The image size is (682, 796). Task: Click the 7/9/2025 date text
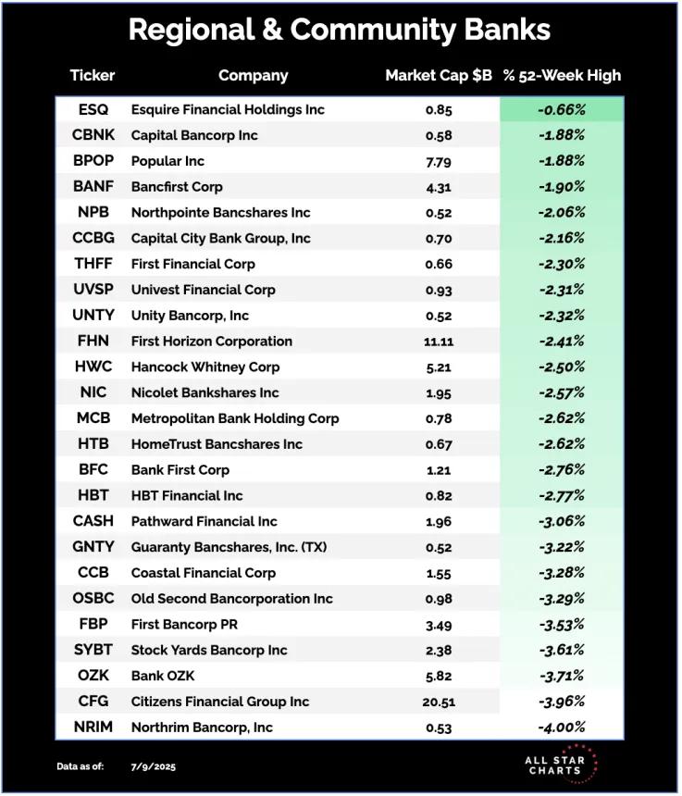click(x=154, y=766)
